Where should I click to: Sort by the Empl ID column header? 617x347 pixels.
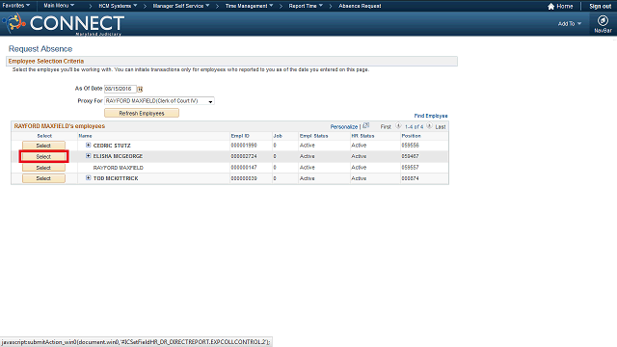click(x=240, y=136)
